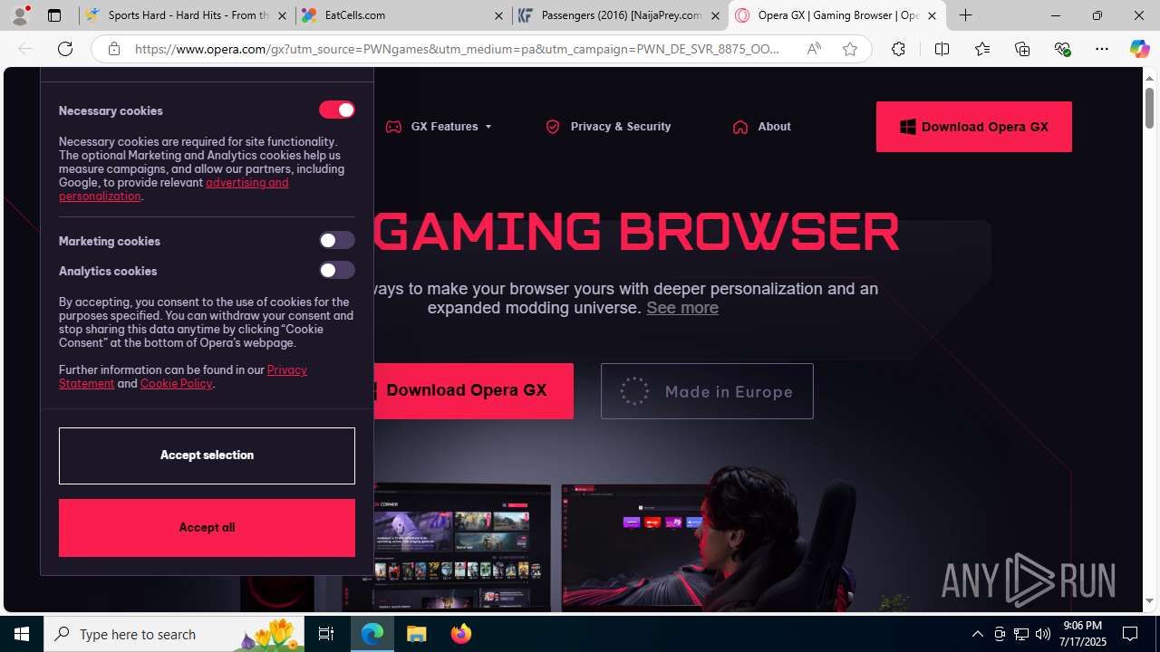
Task: Click the GX Features gamepad icon
Action: pos(393,127)
